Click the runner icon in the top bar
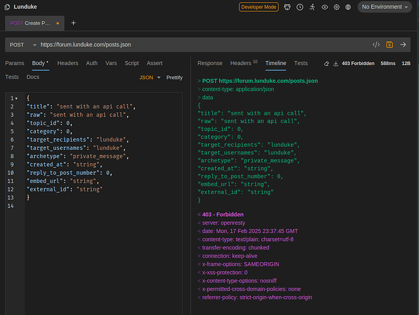The image size is (419, 315). pyautogui.click(x=312, y=7)
